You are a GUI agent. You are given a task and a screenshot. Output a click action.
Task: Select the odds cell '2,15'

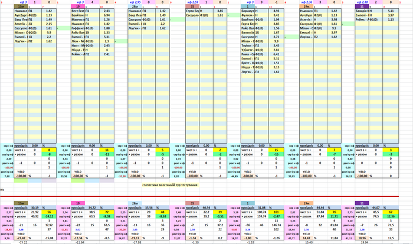(49, 24)
